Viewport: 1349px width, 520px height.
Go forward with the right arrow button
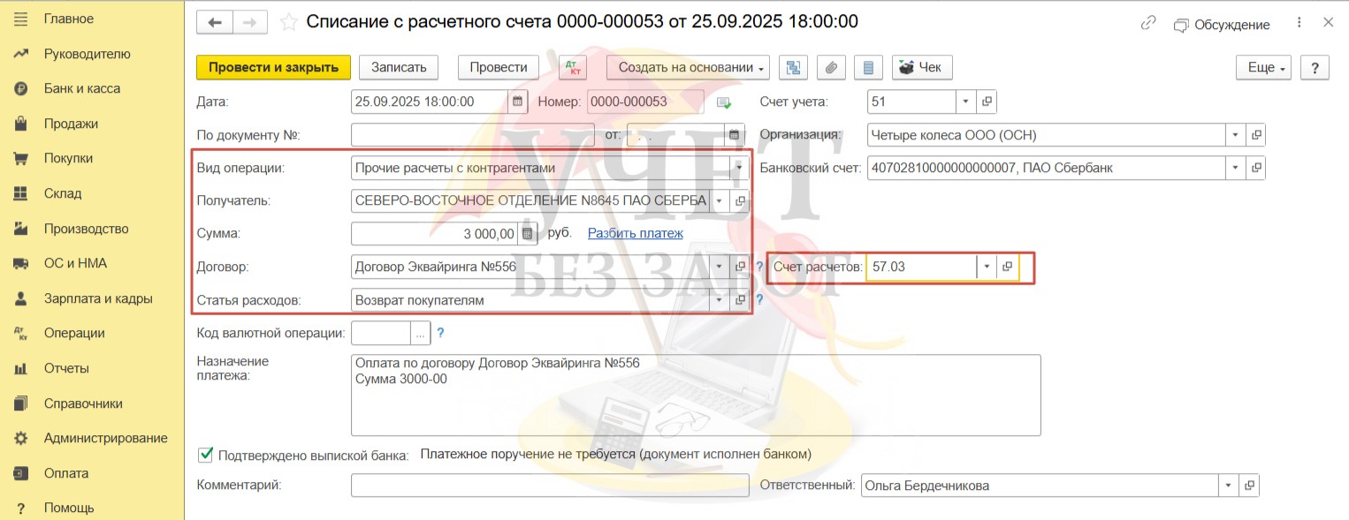point(249,22)
